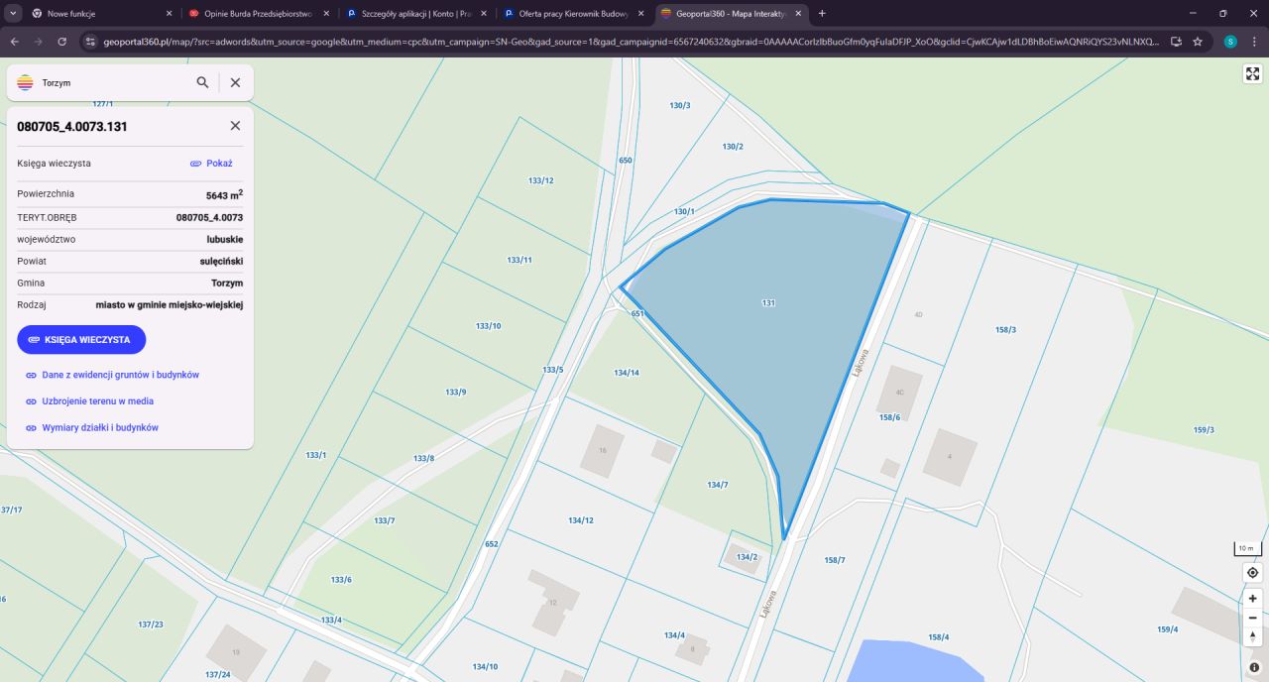This screenshot has height=682, width=1269.
Task: Close the Nowe funkcje tab
Action: click(169, 14)
